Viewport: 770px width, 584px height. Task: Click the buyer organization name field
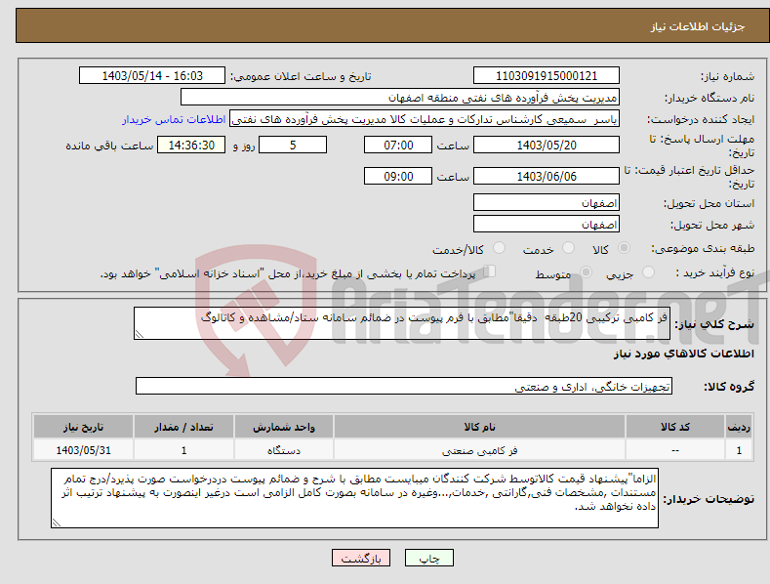click(400, 98)
